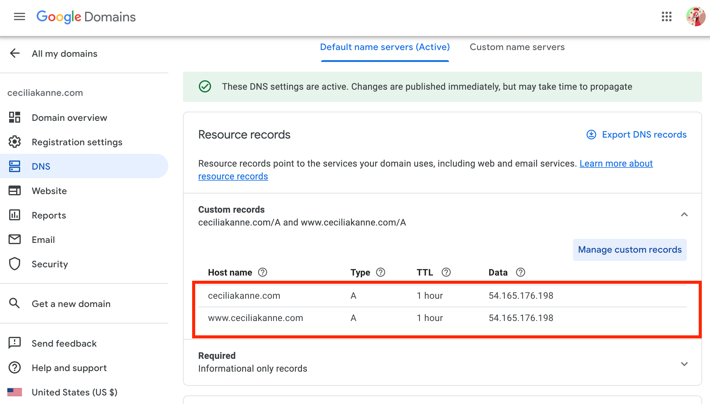Open Get a new domain search
The image size is (710, 404).
(x=71, y=304)
